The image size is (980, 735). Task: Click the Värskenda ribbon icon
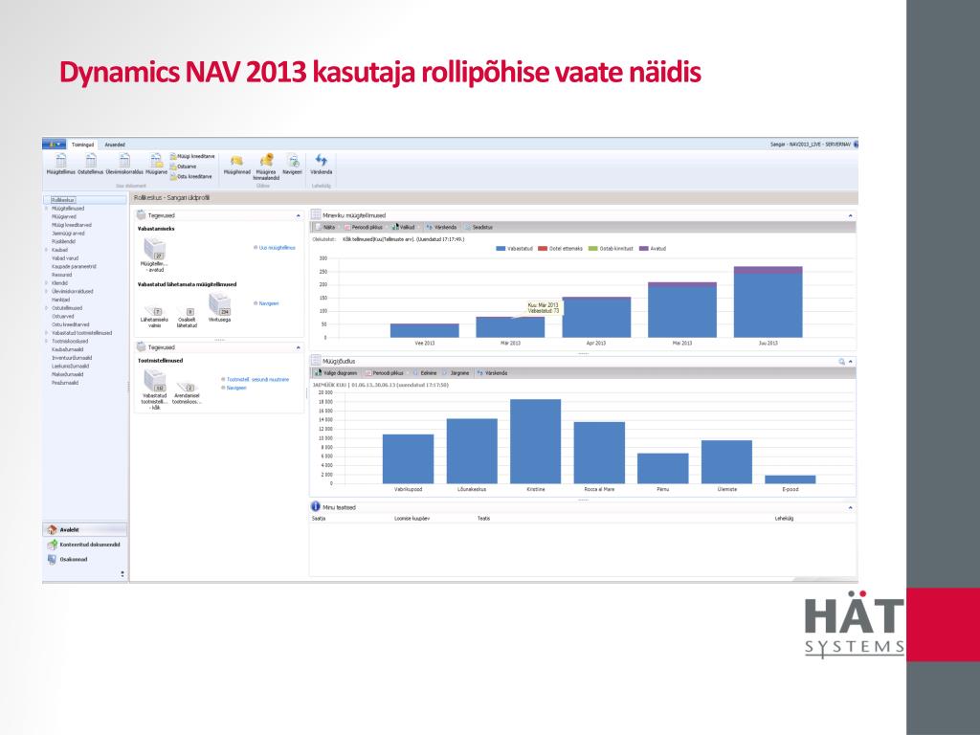pos(322,165)
